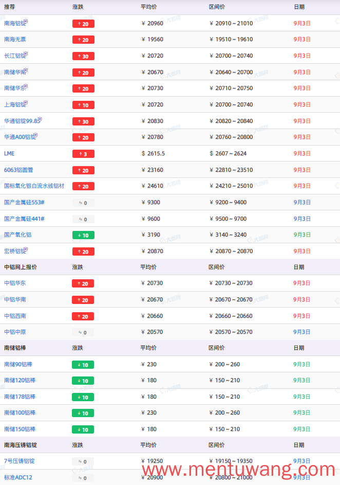Click the small icon beside 南海铝锭

26,21
